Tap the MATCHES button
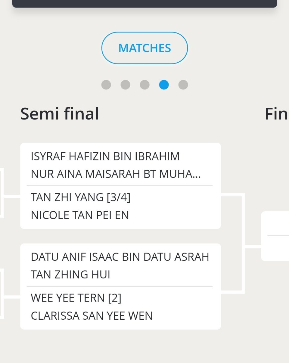 pyautogui.click(x=144, y=48)
